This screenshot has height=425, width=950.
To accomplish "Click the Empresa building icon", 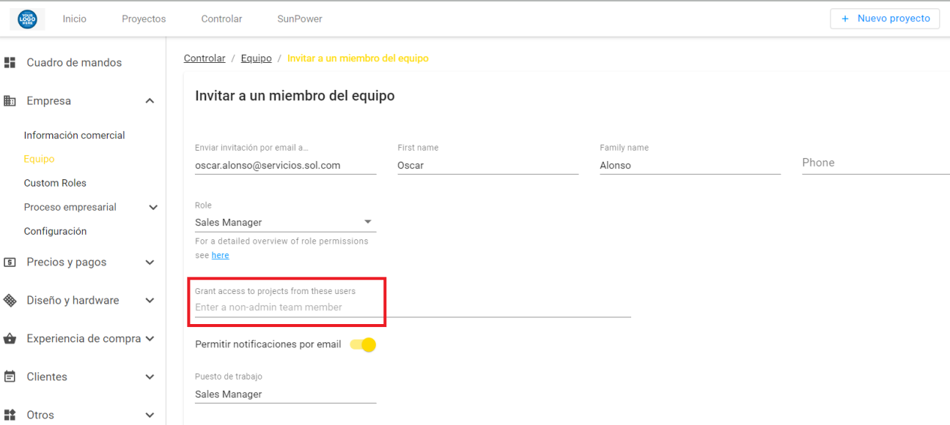I will point(10,101).
